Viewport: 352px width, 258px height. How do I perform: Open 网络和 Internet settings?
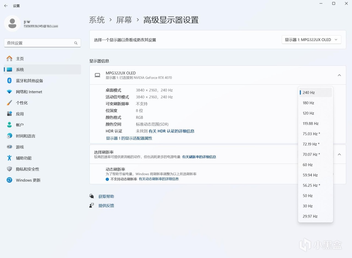42,92
